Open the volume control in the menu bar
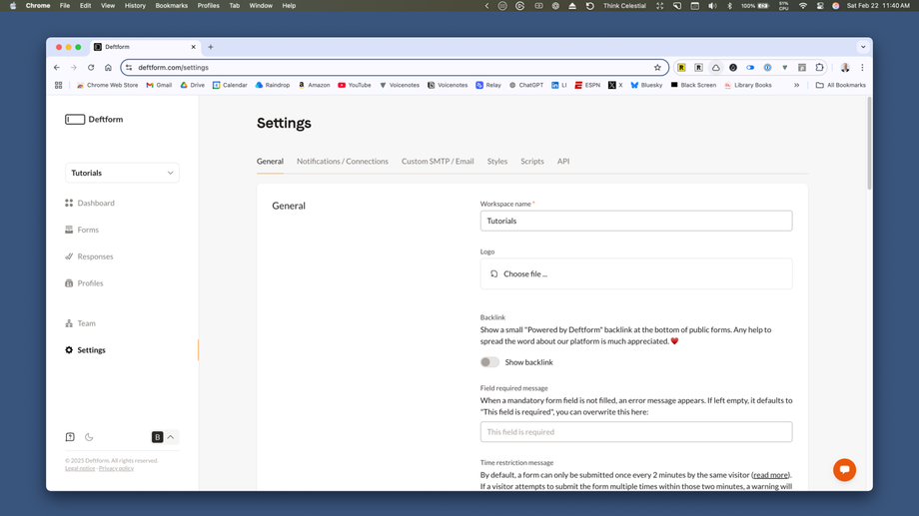Image resolution: width=919 pixels, height=516 pixels. [712, 5]
